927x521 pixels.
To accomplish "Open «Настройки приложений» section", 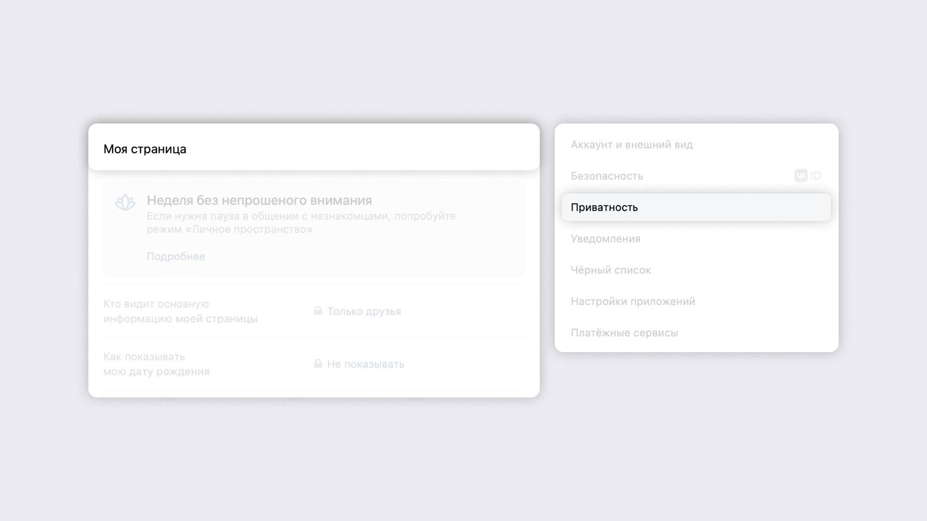I will pos(633,301).
